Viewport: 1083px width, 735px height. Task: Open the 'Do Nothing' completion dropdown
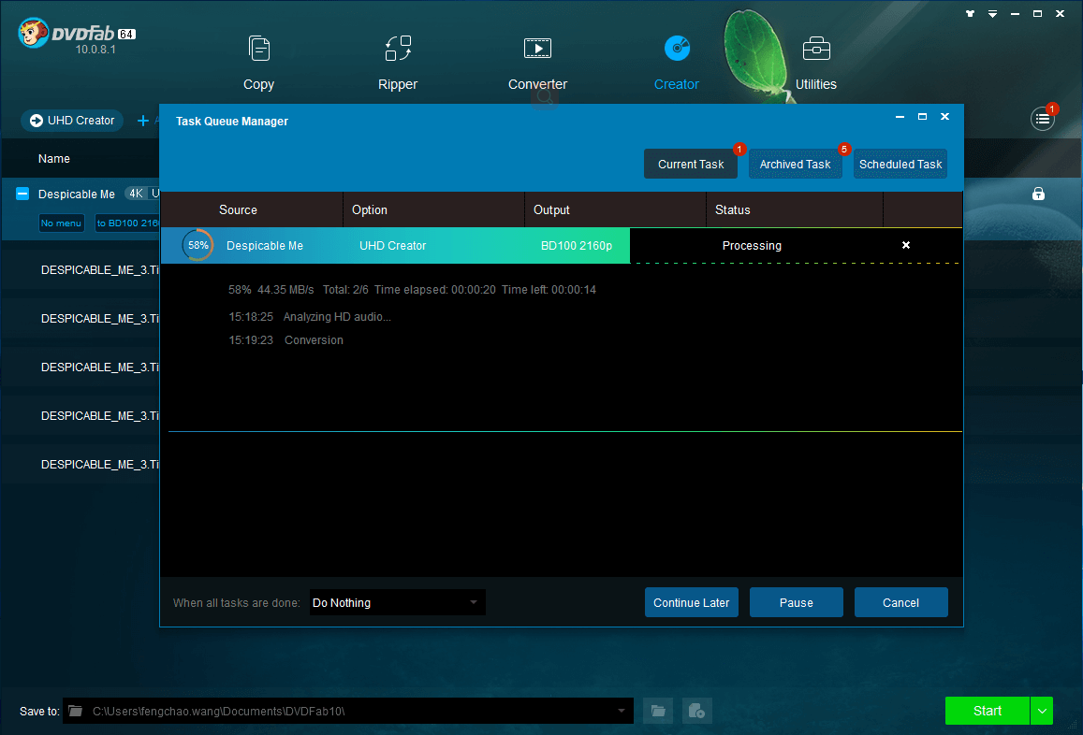point(397,602)
